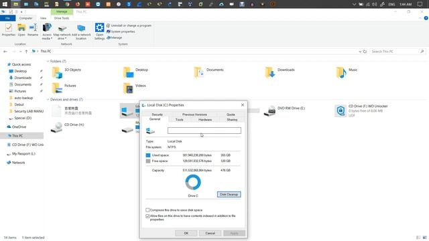Click the Back navigation arrow

[5, 52]
